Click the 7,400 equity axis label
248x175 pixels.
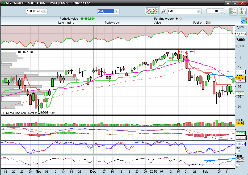coord(240,27)
